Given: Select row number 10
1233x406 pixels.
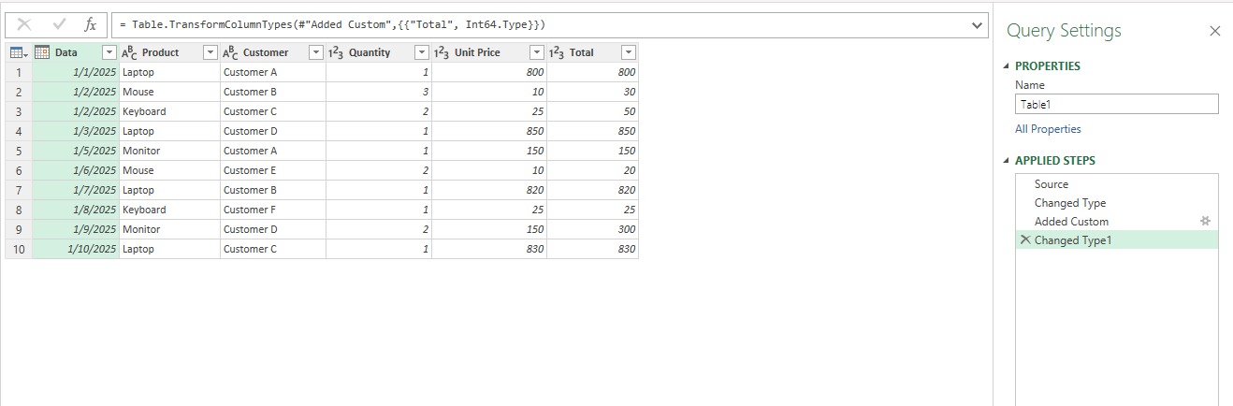Looking at the screenshot, I should click(19, 249).
